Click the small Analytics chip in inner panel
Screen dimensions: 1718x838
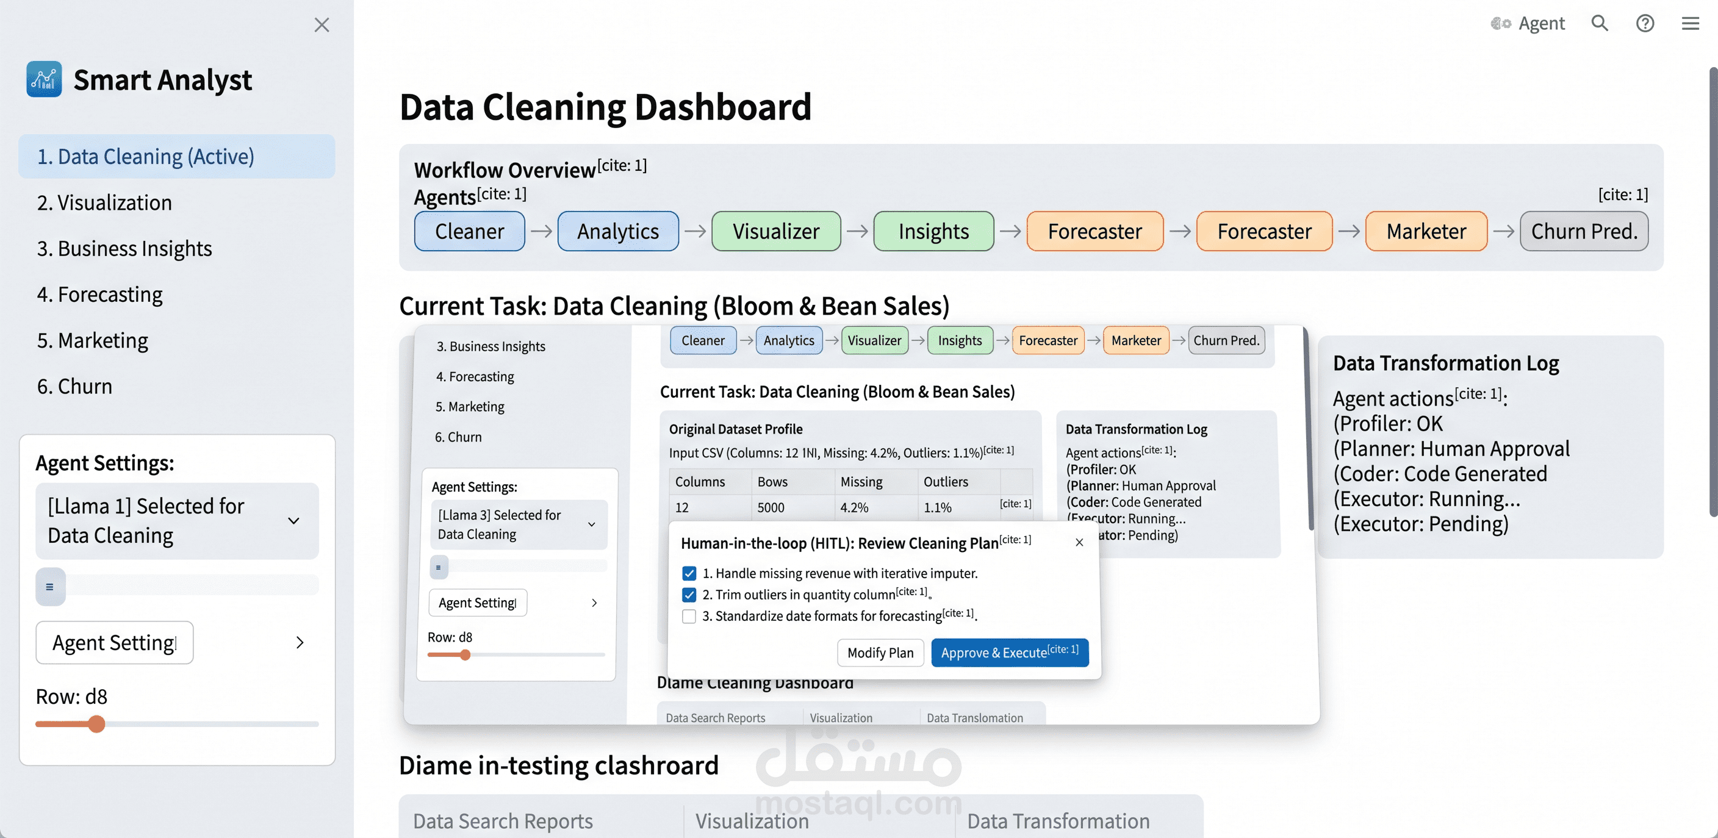[x=789, y=340]
